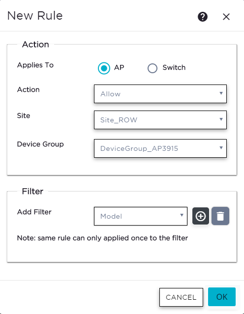Image resolution: width=244 pixels, height=314 pixels.
Task: Click the note about same rule filter
Action: pyautogui.click(x=102, y=238)
